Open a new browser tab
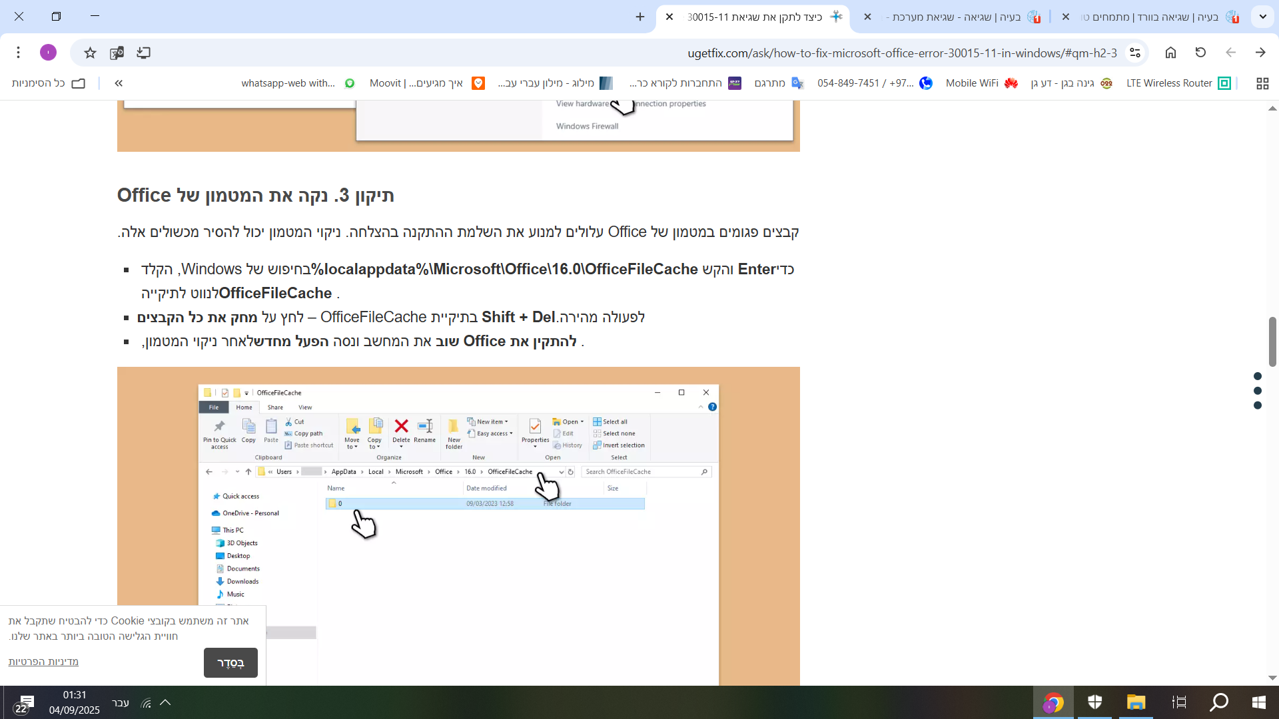The height and width of the screenshot is (719, 1279). tap(640, 17)
